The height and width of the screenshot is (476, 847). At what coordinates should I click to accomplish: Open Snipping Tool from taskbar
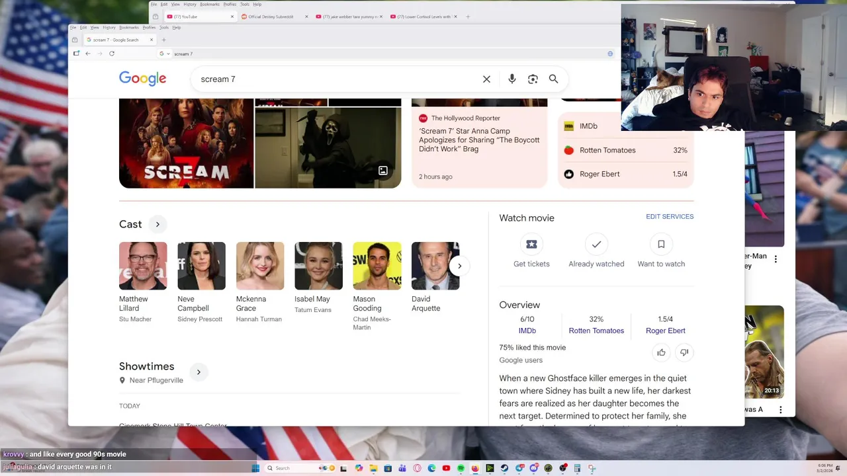(x=592, y=468)
